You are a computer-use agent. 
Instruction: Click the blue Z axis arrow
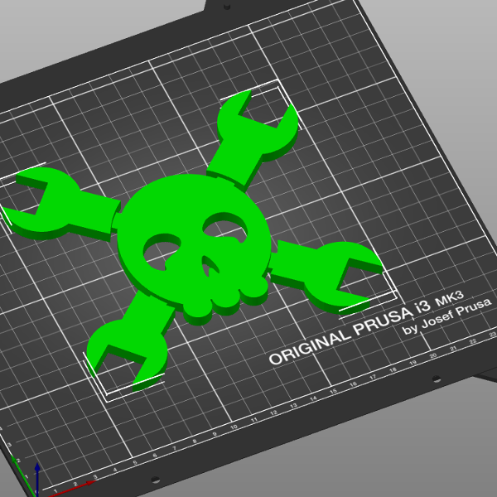36,474
